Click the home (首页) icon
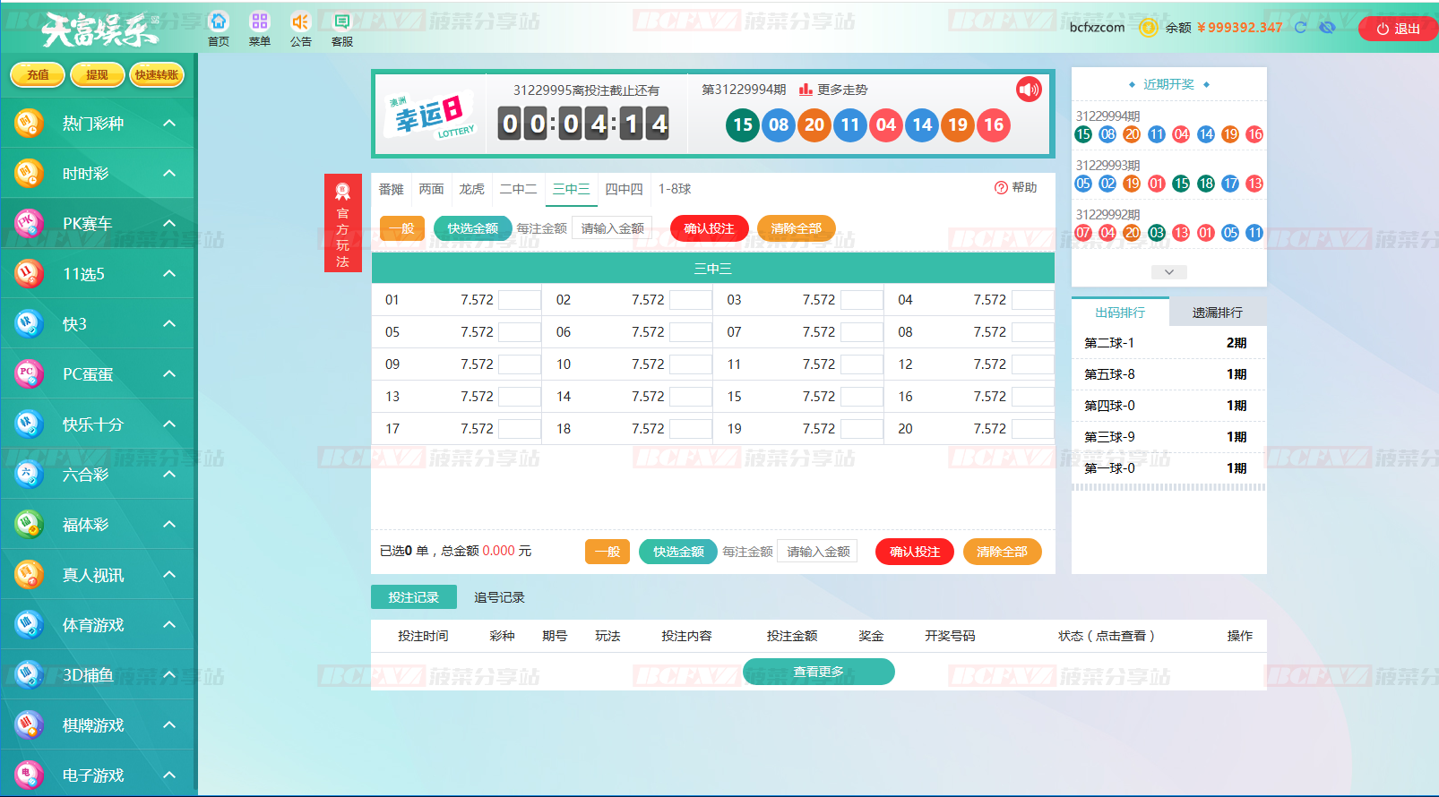The image size is (1439, 797). [218, 21]
